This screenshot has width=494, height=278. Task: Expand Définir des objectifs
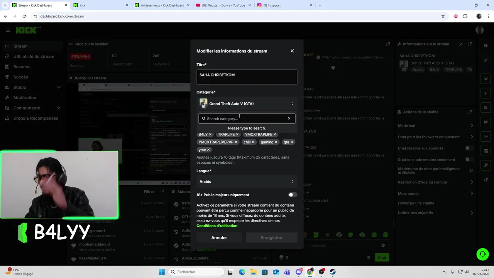(x=435, y=213)
